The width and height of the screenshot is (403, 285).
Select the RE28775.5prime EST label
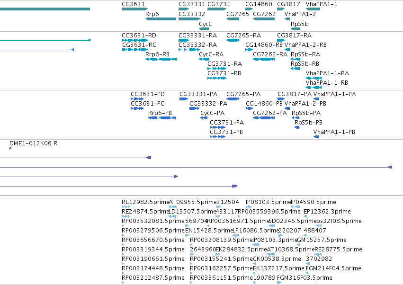tap(338, 250)
